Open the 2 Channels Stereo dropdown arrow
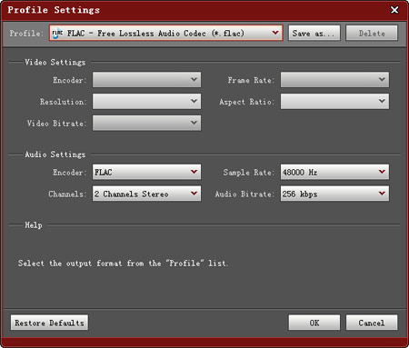 [x=194, y=194]
